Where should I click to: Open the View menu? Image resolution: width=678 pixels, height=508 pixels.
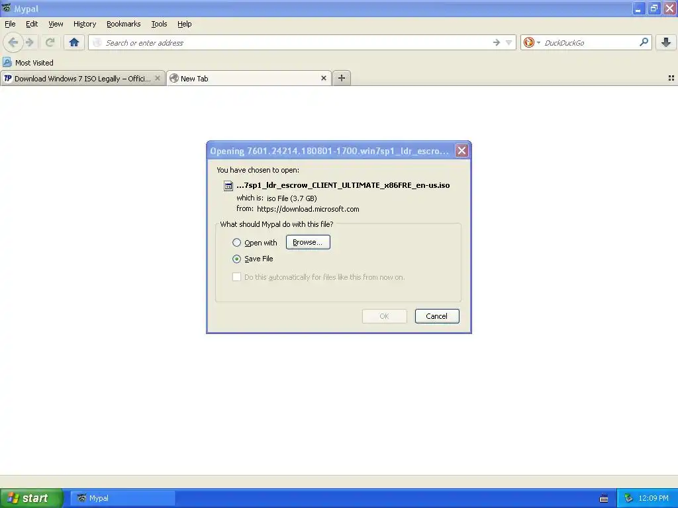(x=56, y=24)
